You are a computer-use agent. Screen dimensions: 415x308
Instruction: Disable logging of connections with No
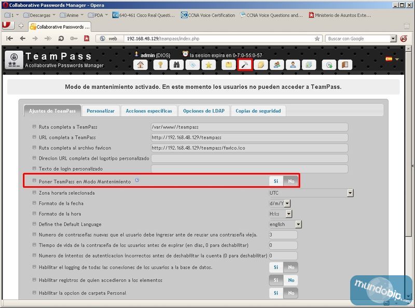[291, 267]
